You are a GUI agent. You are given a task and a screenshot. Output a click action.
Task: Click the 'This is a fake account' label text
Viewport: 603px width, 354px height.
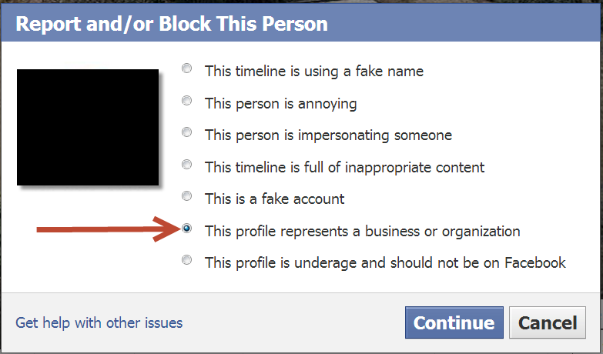tap(274, 199)
